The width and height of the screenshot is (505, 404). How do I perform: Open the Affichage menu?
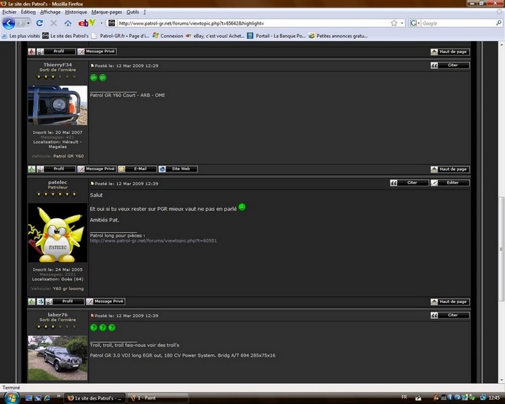pyautogui.click(x=50, y=12)
